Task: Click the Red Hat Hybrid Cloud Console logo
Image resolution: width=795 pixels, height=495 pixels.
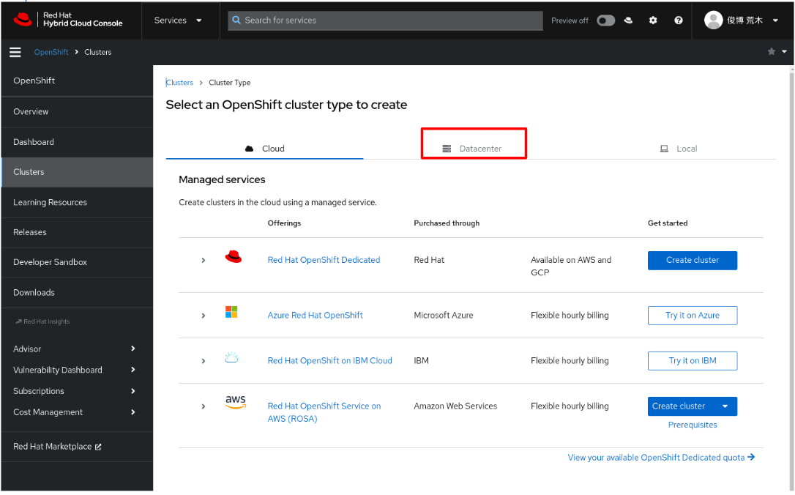Action: tap(70, 20)
